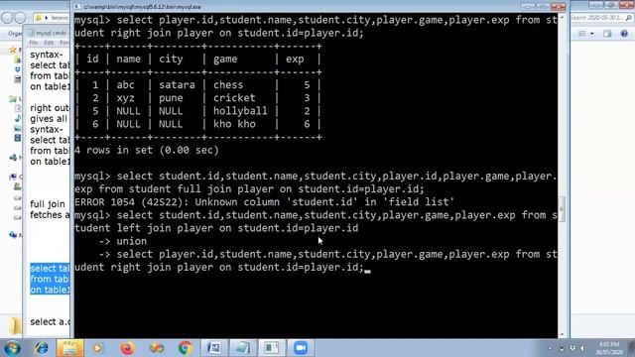Click the 'kho kho' game cell
The width and height of the screenshot is (635, 357).
234,124
